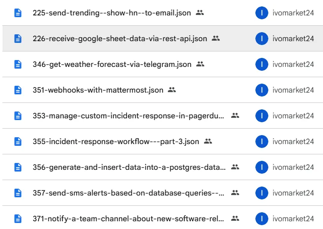Open 351-webhooks-with-mattermost.json from the list

coord(98,90)
